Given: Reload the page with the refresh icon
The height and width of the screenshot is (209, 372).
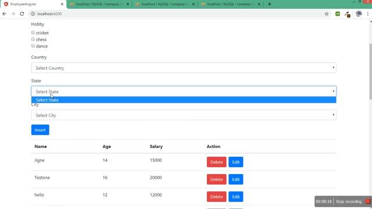Looking at the screenshot, I should [x=22, y=14].
